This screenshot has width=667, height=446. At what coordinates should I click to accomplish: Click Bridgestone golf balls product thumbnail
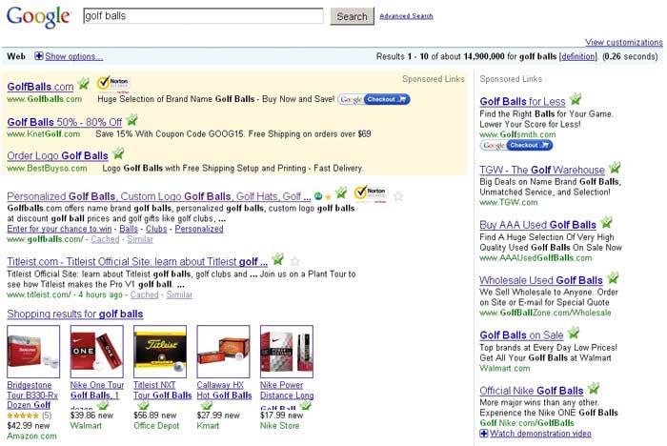[x=33, y=352]
